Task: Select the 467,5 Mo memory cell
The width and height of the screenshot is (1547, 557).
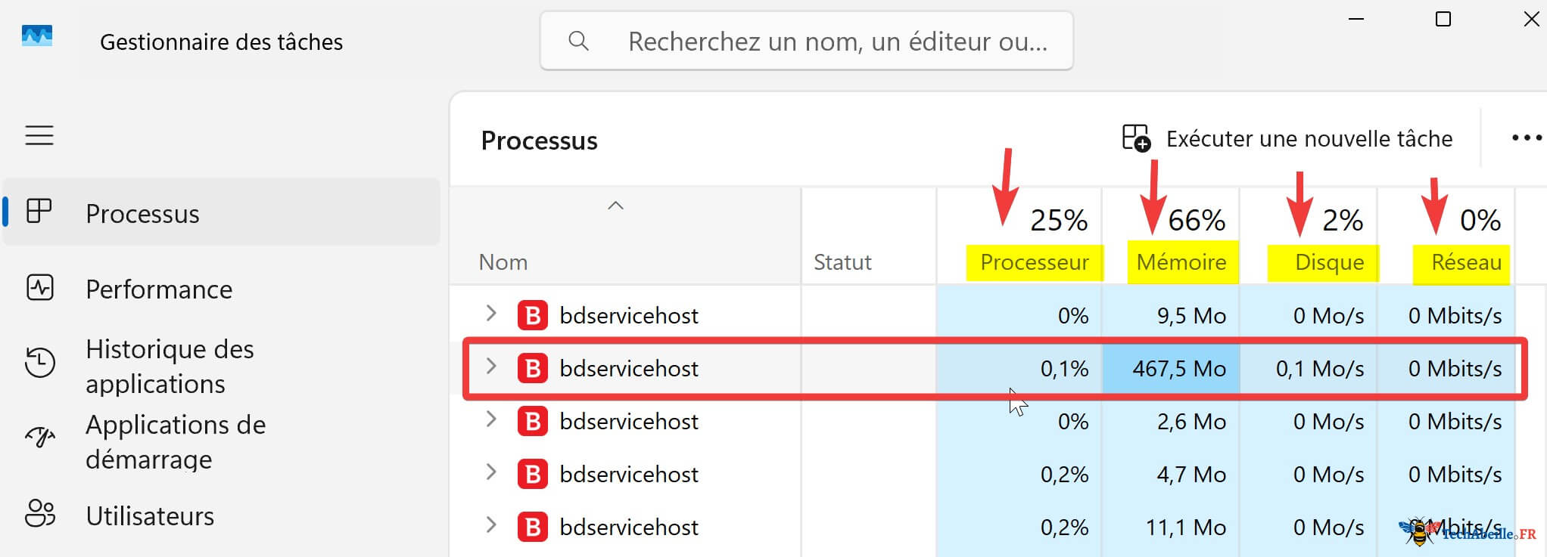Action: point(1171,368)
